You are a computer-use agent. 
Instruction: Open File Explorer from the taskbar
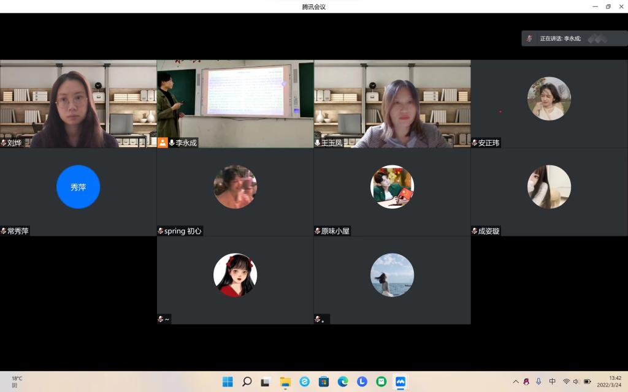pos(285,382)
